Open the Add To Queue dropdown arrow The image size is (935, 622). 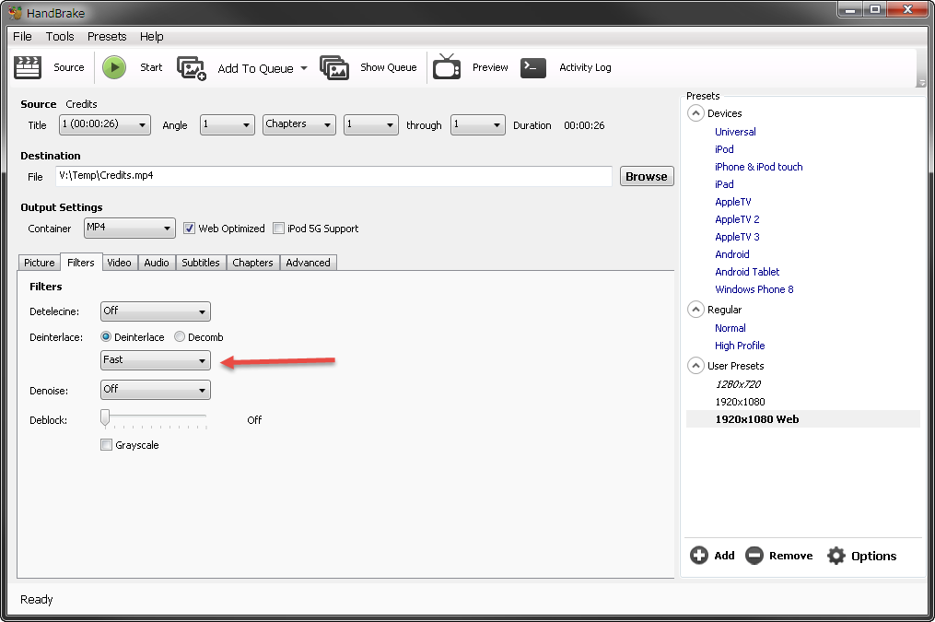point(304,68)
